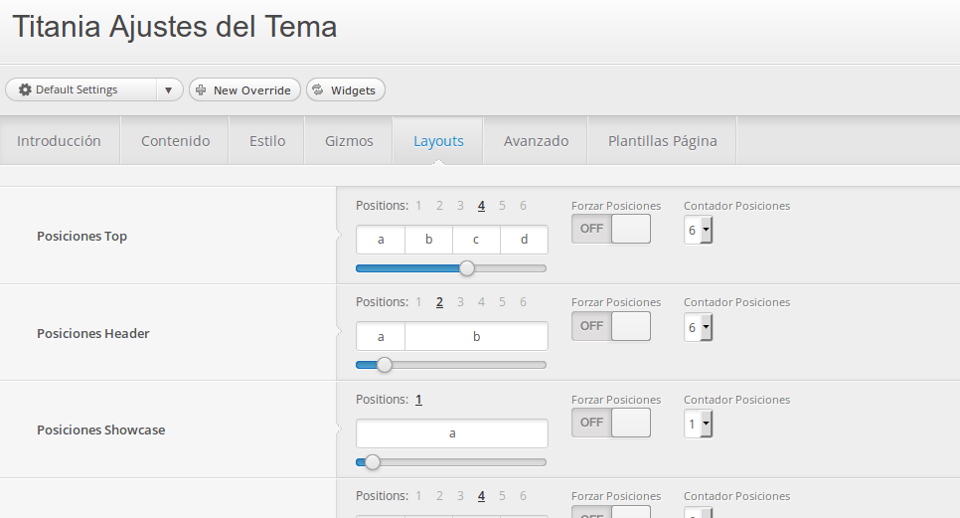Select position count 3 for Posiciones Top
Image resolution: width=960 pixels, height=518 pixels.
coord(460,206)
